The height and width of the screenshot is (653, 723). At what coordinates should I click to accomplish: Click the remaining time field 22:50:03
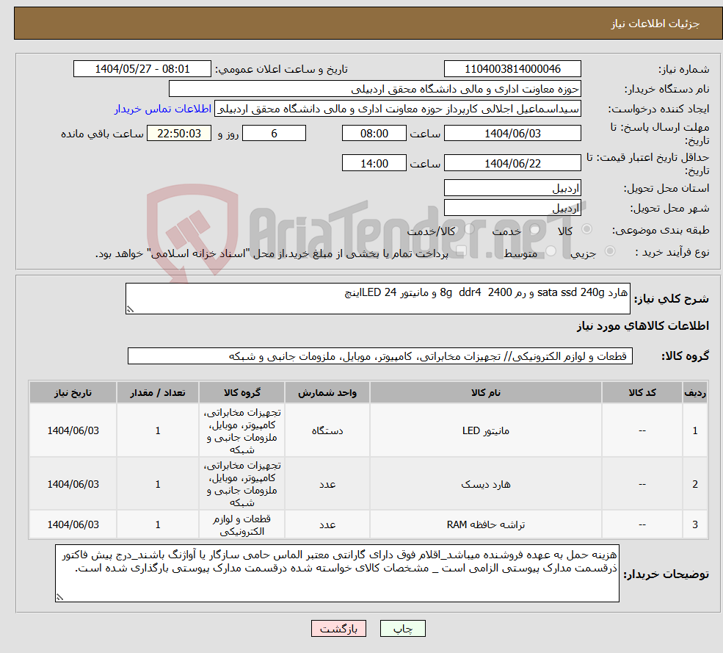point(179,134)
